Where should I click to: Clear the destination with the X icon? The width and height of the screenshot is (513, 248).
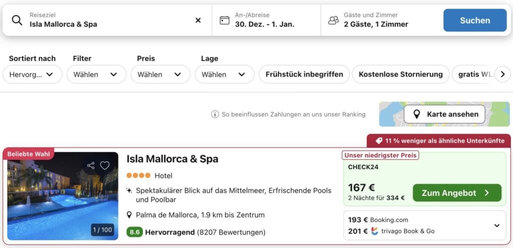198,20
